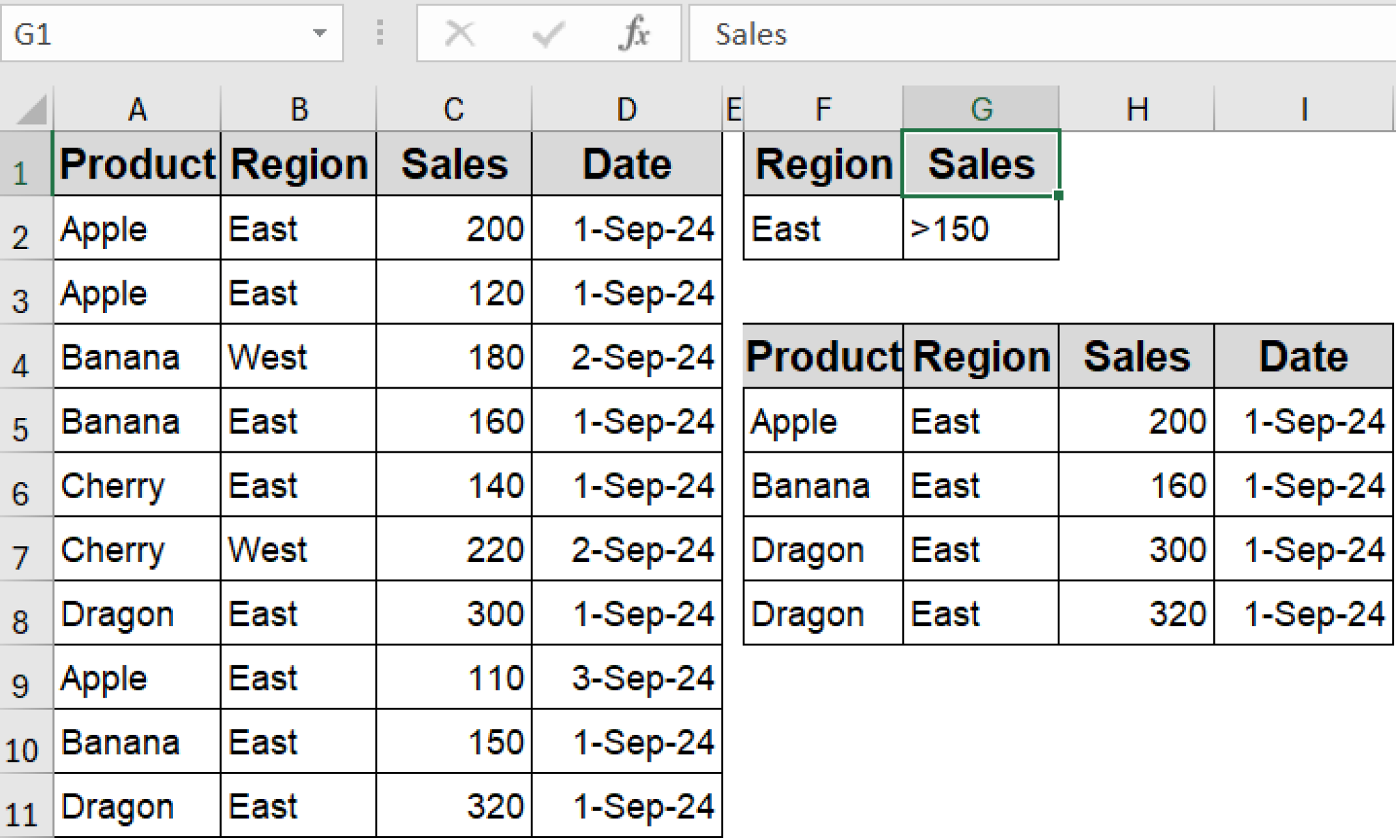Select the Banana East 160 result row cell

point(1135,485)
